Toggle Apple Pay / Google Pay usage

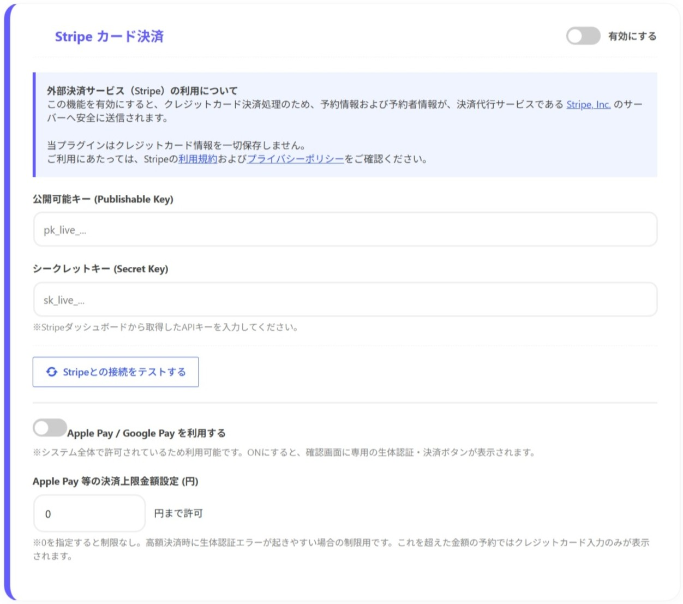pyautogui.click(x=50, y=428)
